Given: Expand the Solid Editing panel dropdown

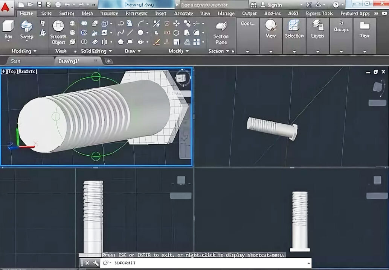Looking at the screenshot, I should point(110,51).
